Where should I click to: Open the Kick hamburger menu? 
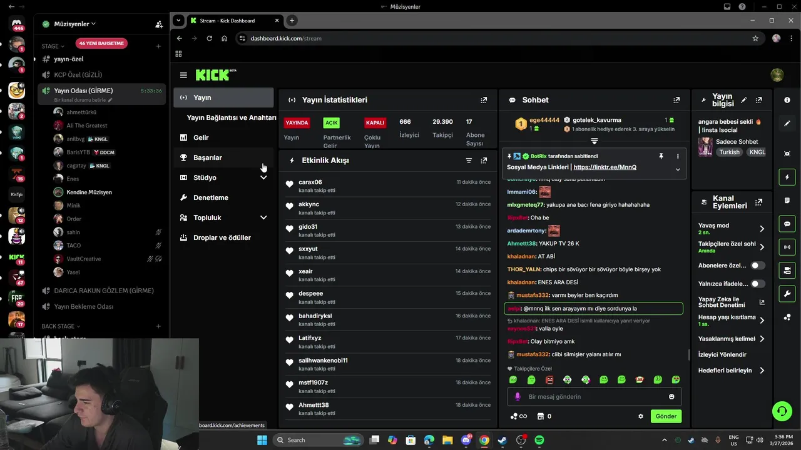[183, 75]
